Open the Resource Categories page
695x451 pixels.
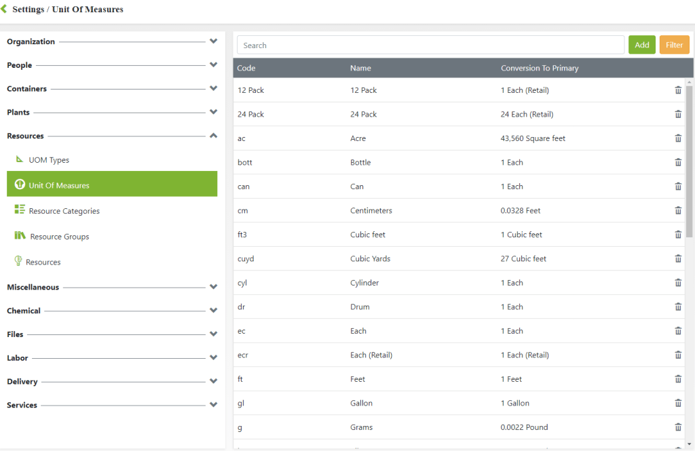[64, 211]
